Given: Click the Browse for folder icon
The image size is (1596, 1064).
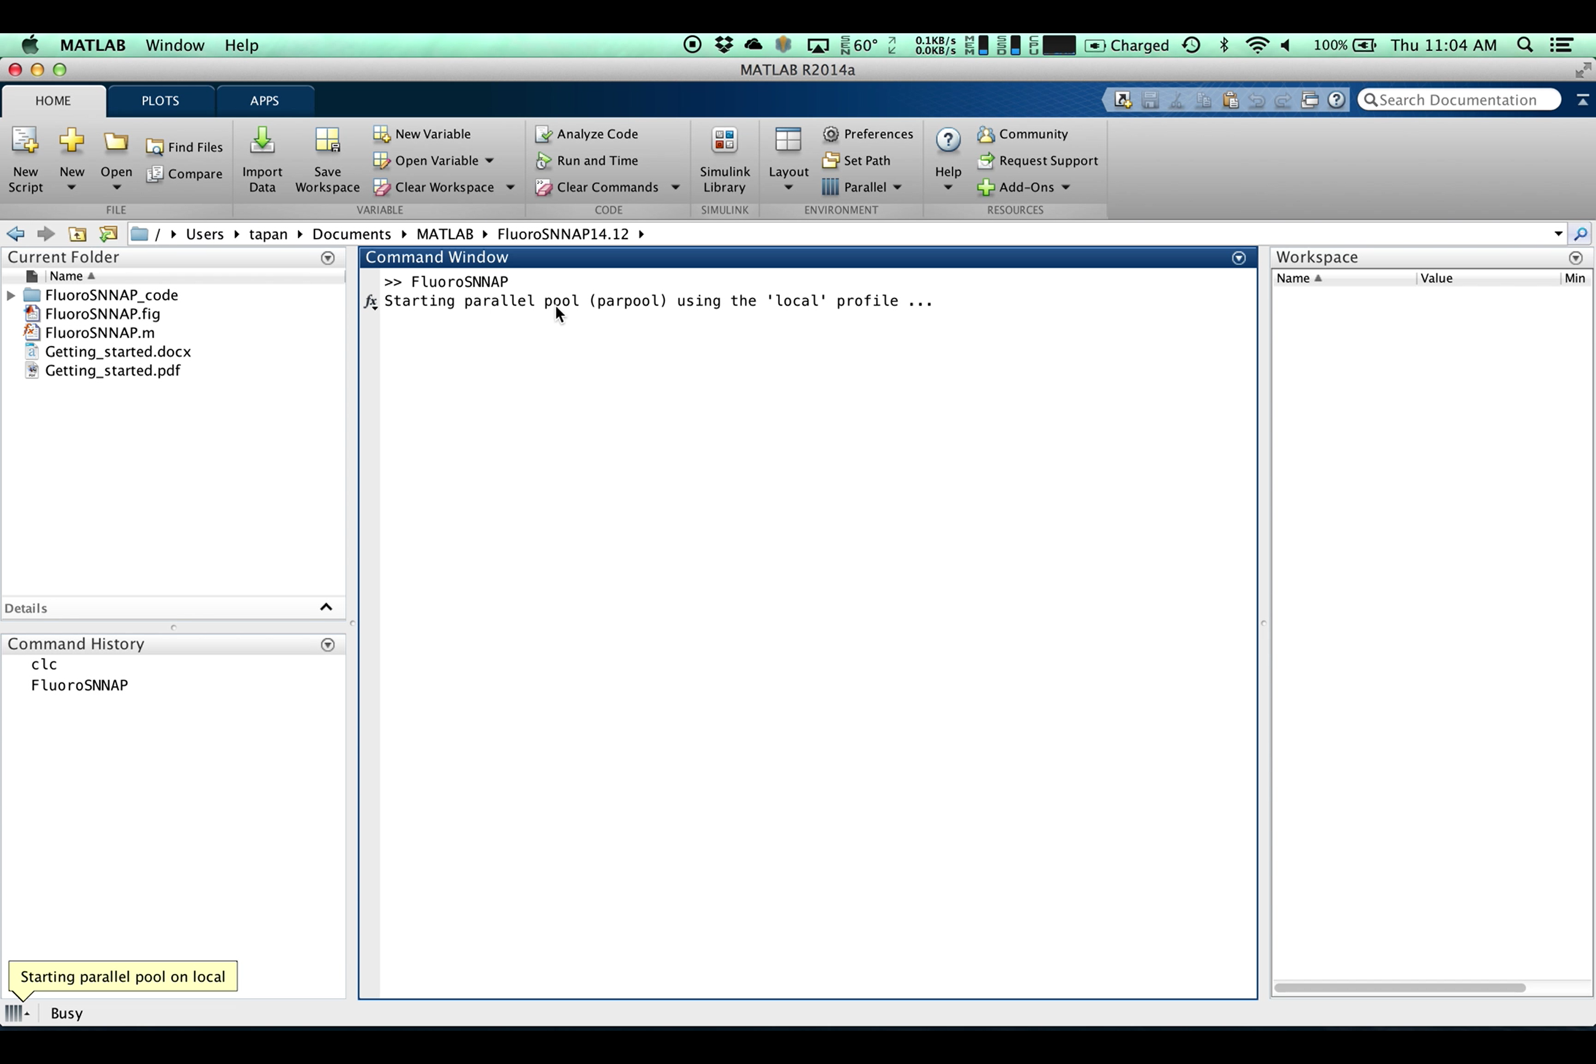Looking at the screenshot, I should click(x=108, y=234).
